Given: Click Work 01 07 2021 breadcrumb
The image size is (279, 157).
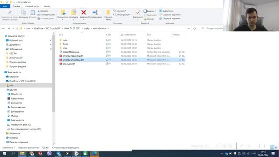Looking at the screenshot, I should (72, 28).
